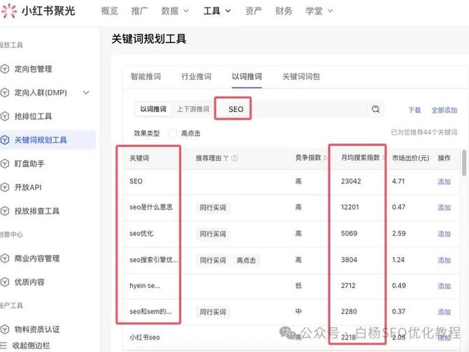Click the search index value 2280
Viewport: 469px width, 352px height.
(349, 312)
